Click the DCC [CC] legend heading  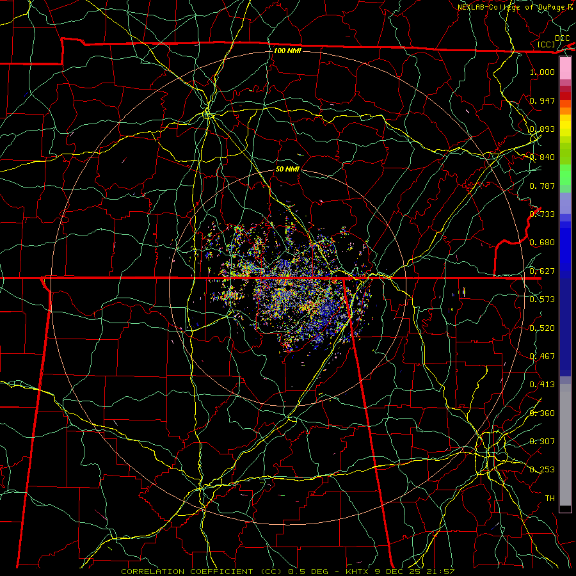(553, 41)
